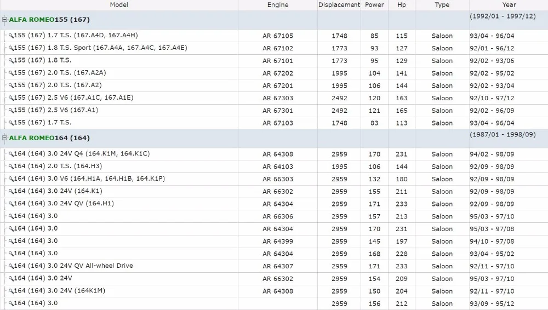Click the Engine column header
548x310 pixels.
[x=278, y=5]
